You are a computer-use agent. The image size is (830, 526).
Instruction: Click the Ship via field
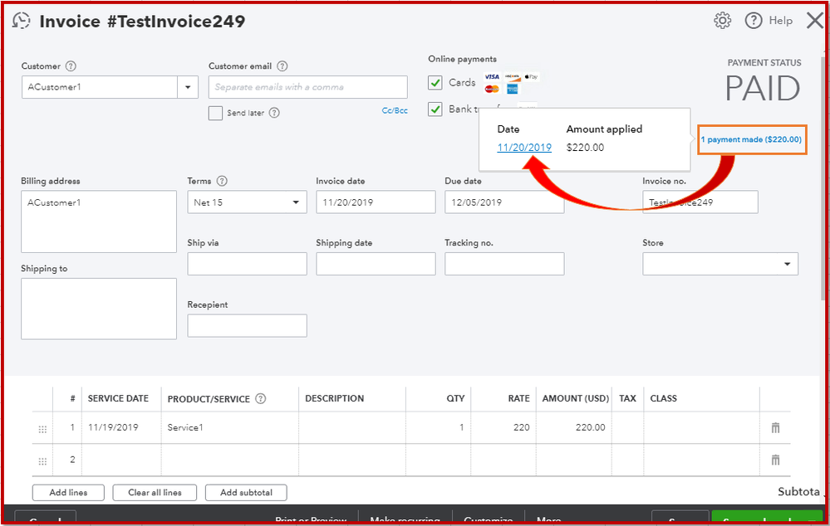(247, 264)
